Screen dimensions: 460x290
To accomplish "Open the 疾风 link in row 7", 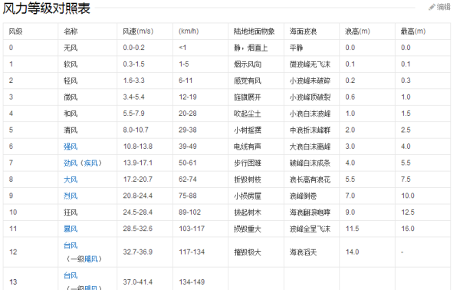I will point(91,163).
